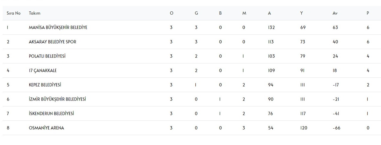Open POLATLI BELEDİYESİ team entry

[47, 56]
